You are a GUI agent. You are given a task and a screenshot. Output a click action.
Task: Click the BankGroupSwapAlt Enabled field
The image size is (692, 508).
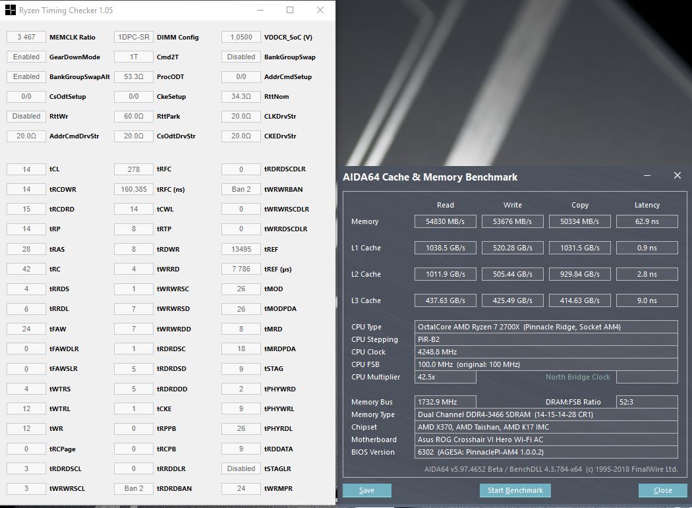(x=26, y=77)
